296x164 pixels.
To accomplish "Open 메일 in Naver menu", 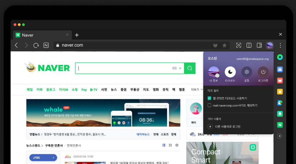I will tap(30, 89).
